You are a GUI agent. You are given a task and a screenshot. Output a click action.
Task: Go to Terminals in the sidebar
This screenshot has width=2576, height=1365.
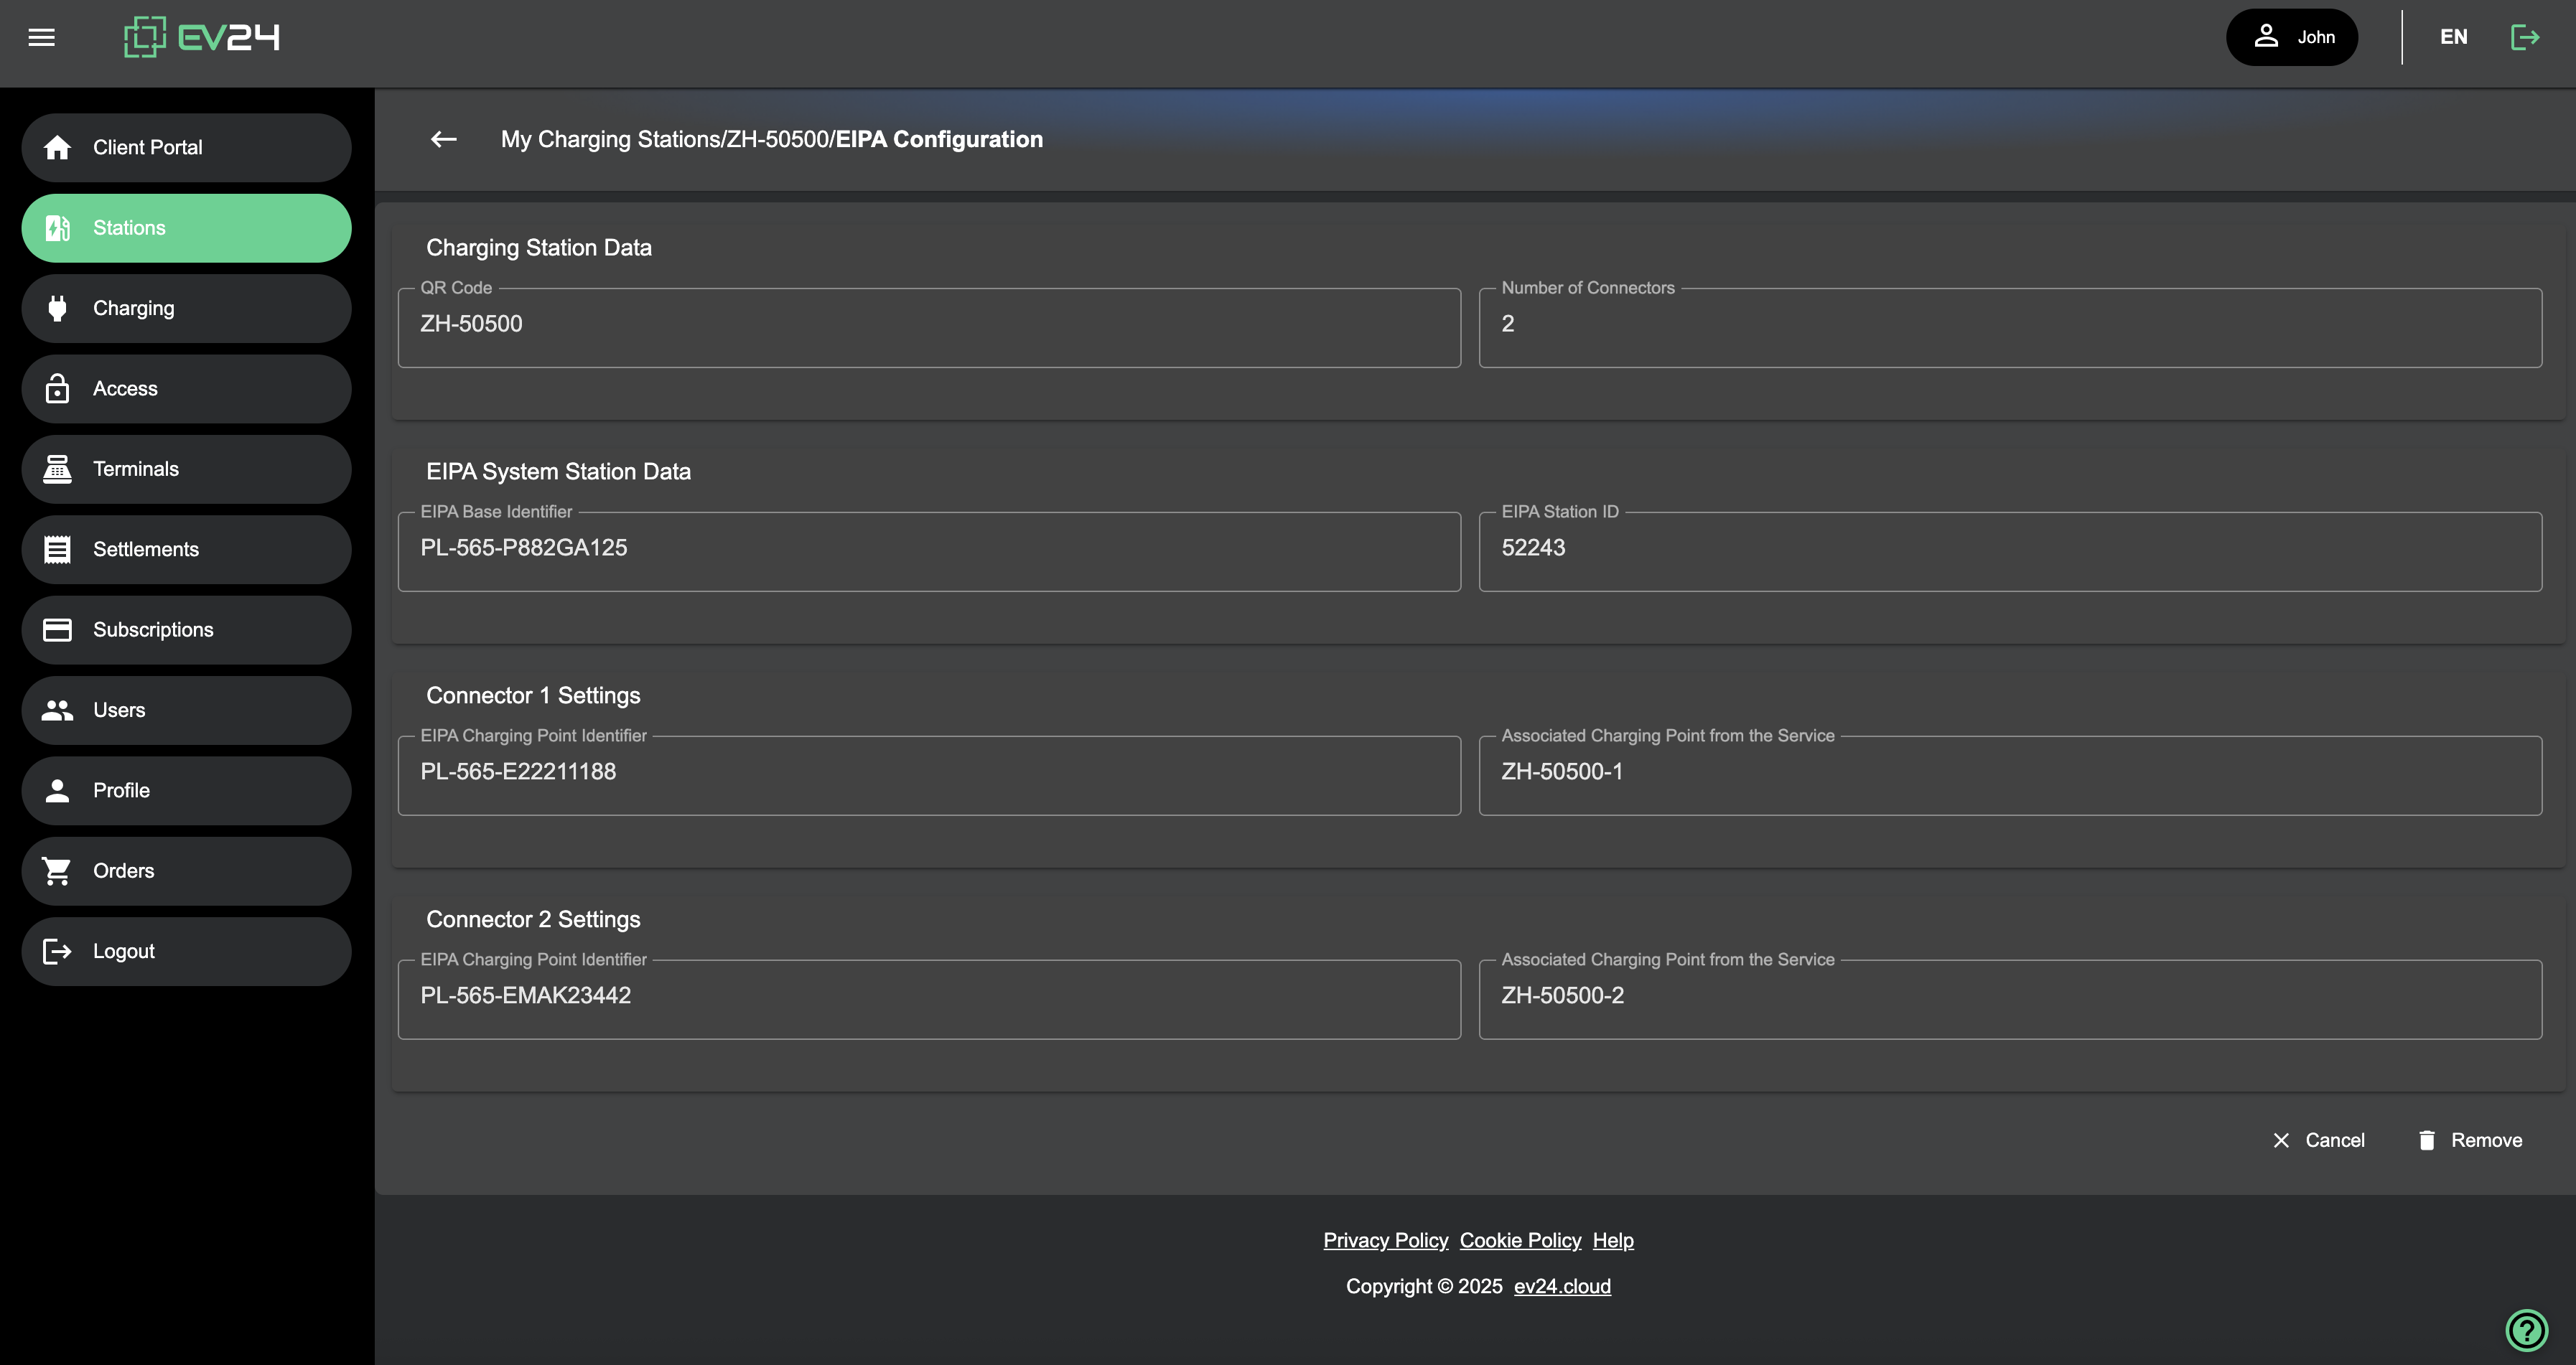click(x=186, y=469)
